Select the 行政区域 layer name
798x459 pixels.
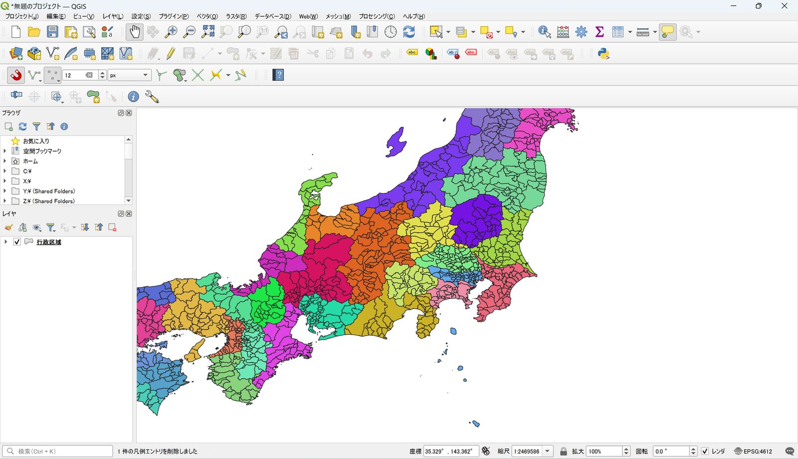[49, 242]
